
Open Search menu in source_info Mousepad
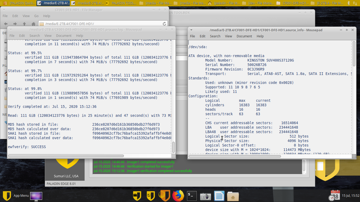[215, 36]
